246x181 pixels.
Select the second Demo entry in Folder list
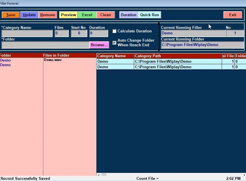5,65
